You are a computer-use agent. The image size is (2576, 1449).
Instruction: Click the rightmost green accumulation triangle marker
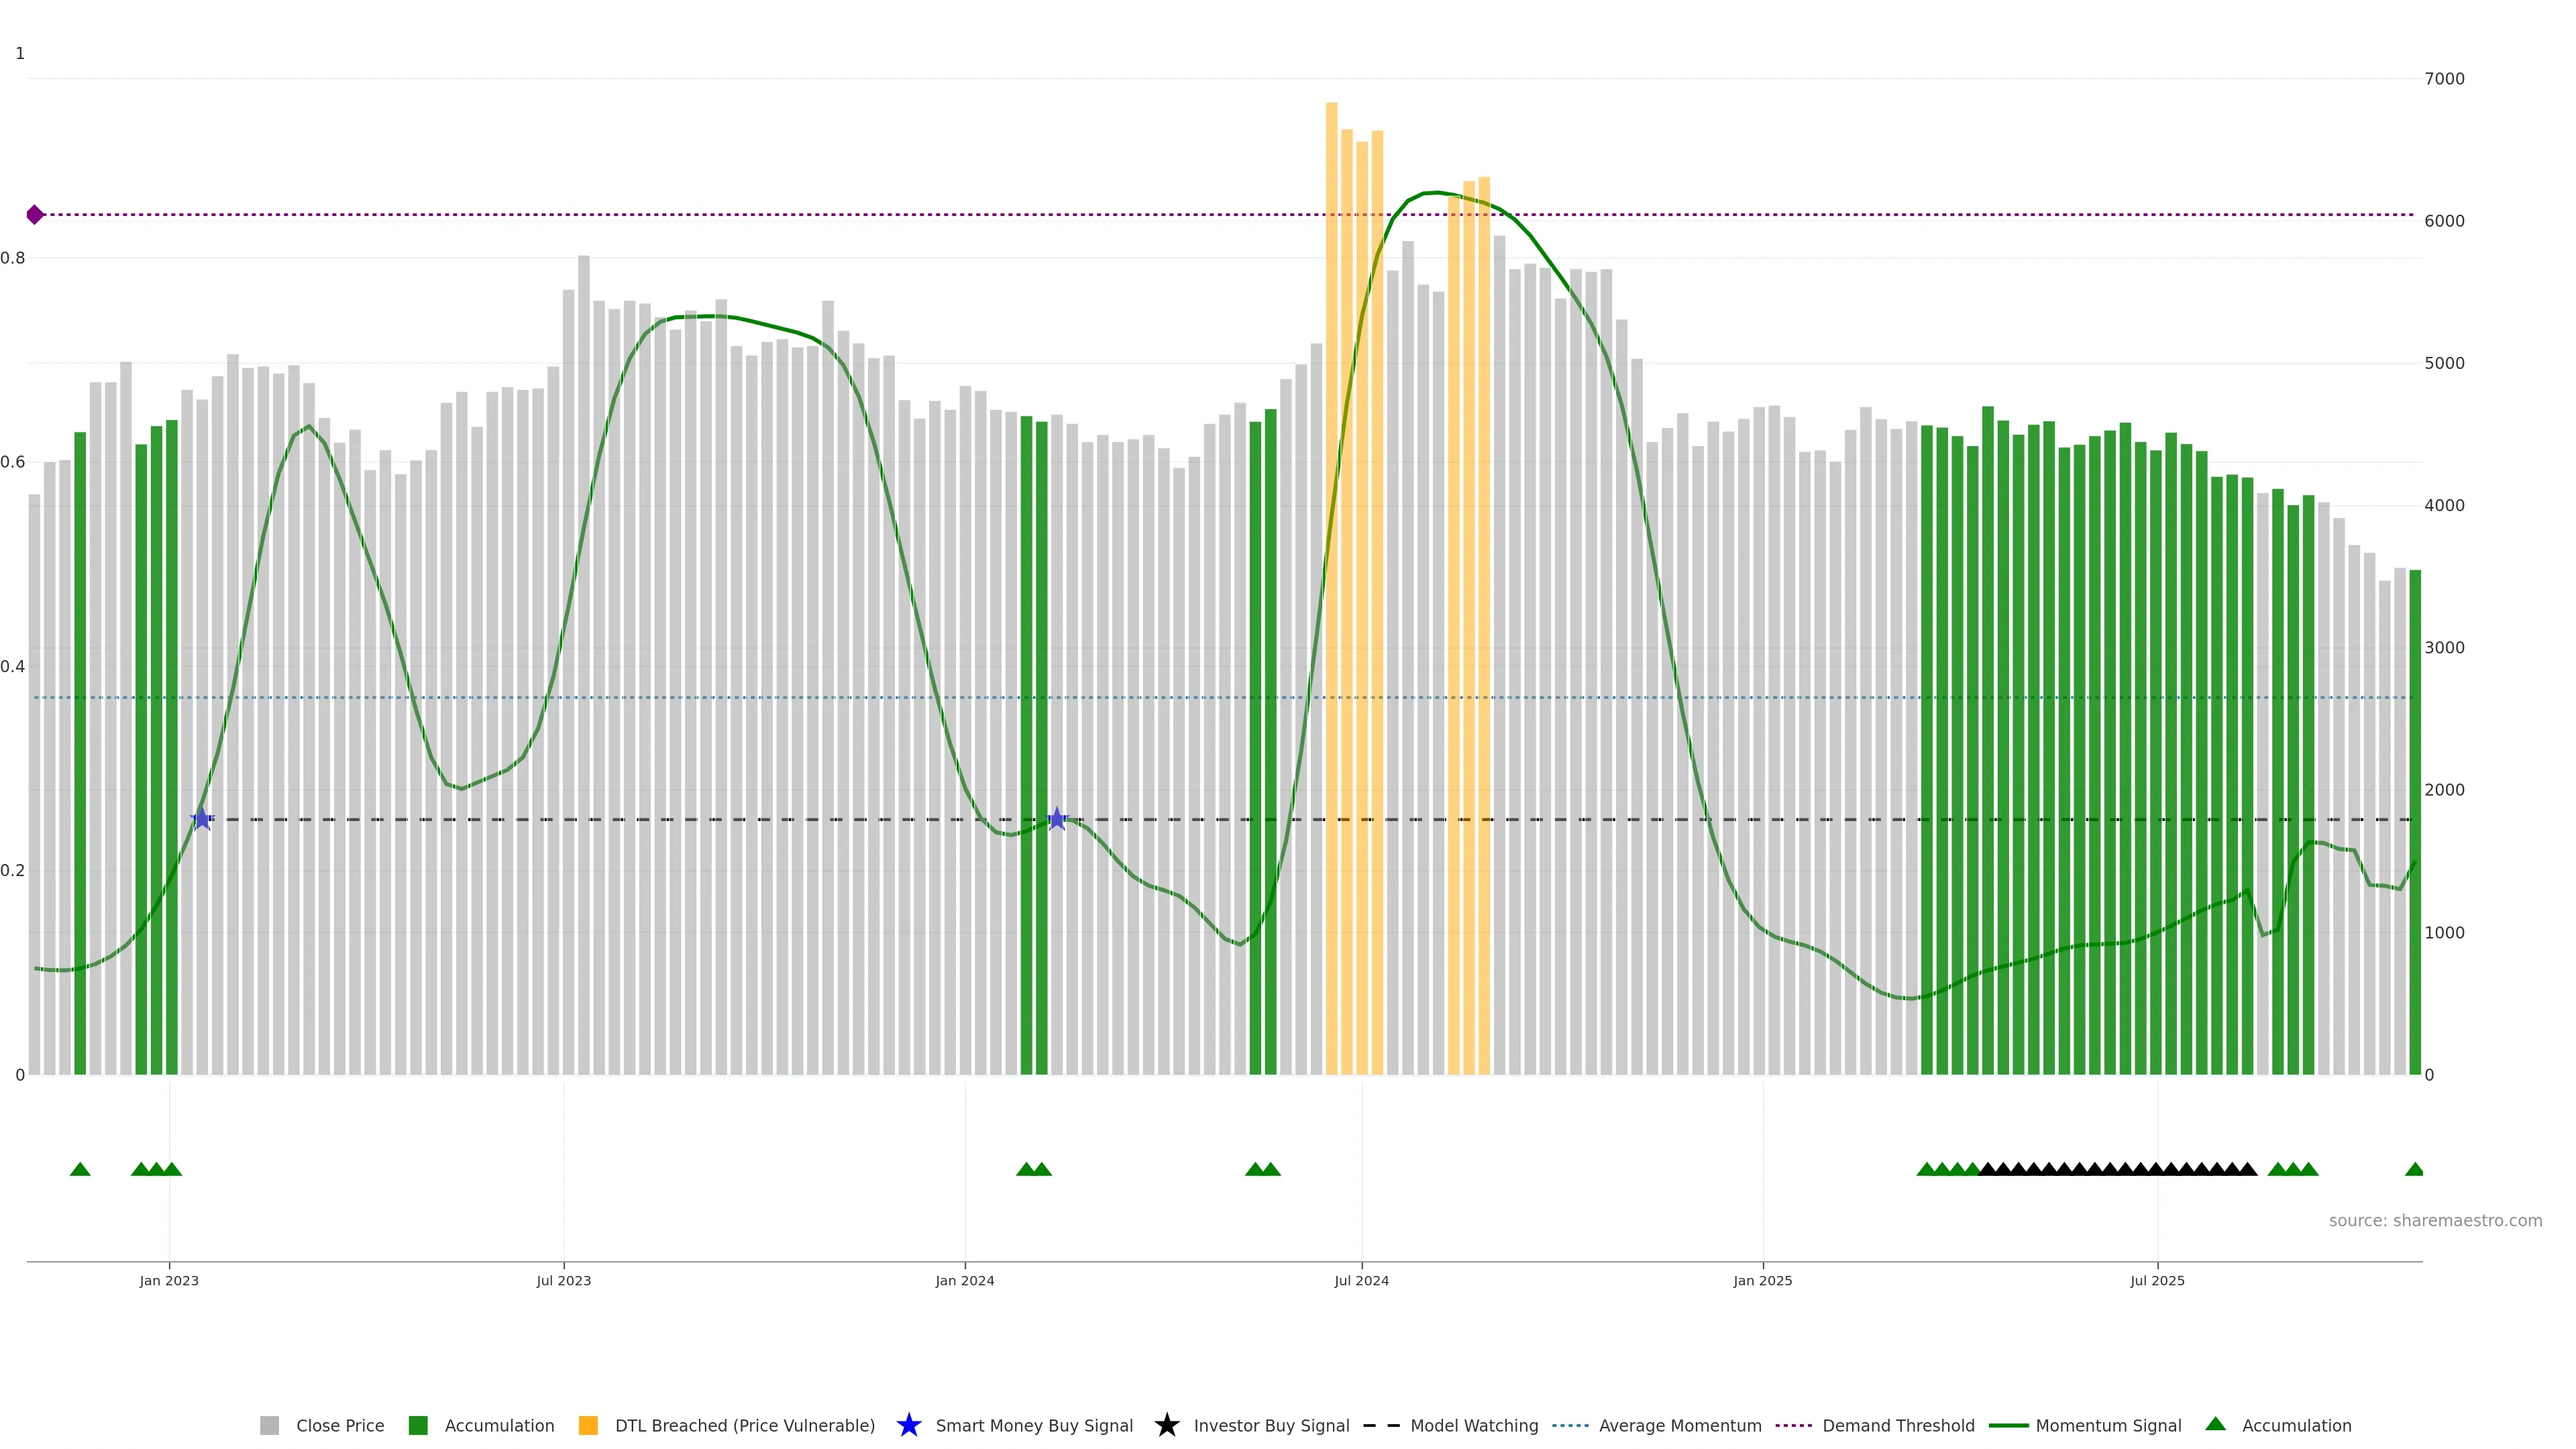[2414, 1169]
